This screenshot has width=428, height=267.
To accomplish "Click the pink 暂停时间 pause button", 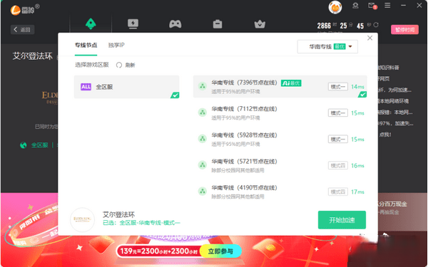I will (x=404, y=29).
